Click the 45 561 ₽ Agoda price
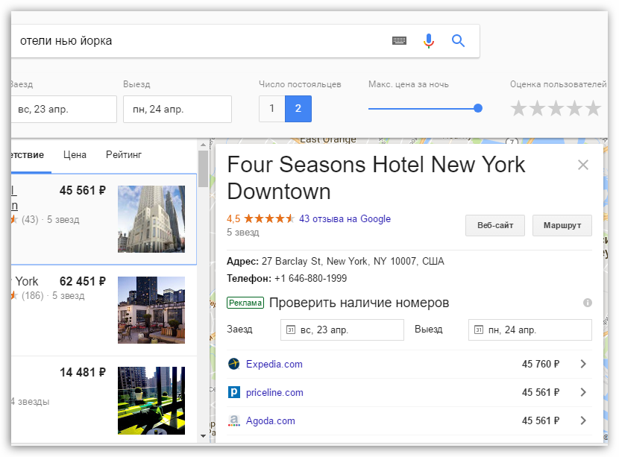Image resolution: width=619 pixels, height=457 pixels. [x=541, y=420]
